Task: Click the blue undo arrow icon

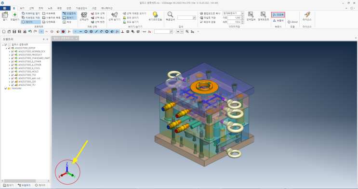Action: coord(30,31)
